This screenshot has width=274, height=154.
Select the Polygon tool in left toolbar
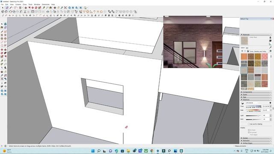tap(6, 38)
